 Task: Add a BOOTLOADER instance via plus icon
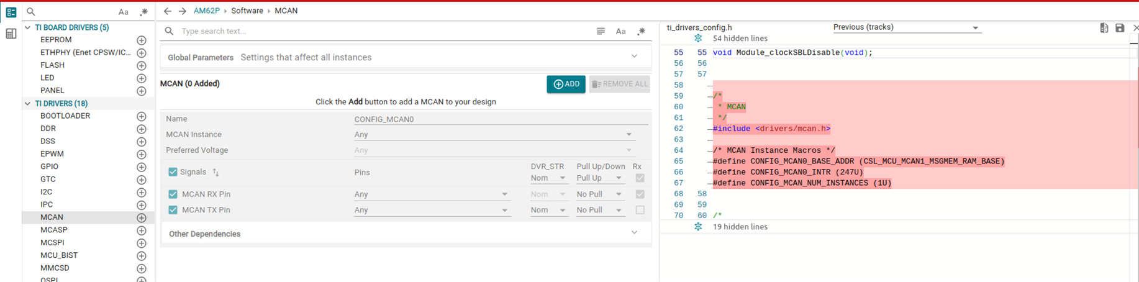[x=142, y=116]
